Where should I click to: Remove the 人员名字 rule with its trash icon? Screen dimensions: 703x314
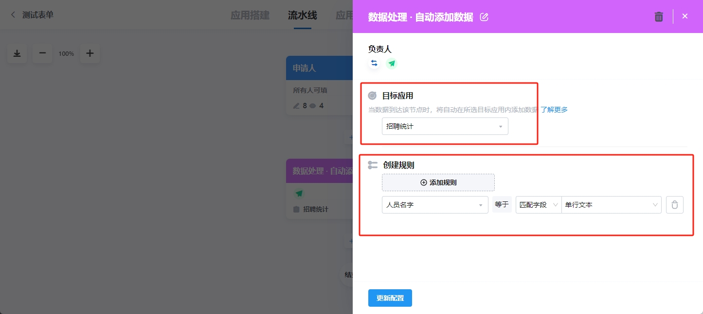coord(675,204)
